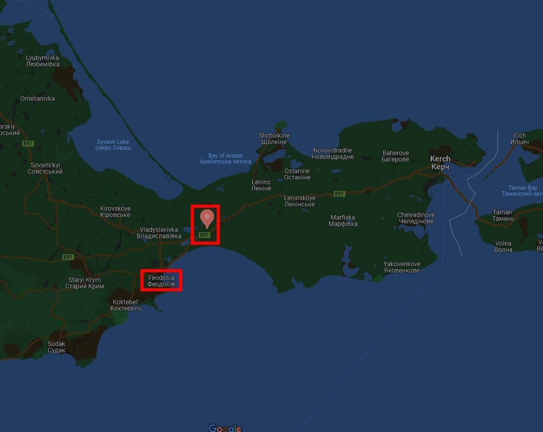Viewport: 543px width, 432px height.
Task: Click the Kirovskoye town label
Action: click(115, 212)
